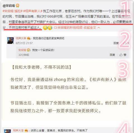This screenshot has height=133, width=134.
Task: Reply to 相声大李's comment from 8月31日
Action: tap(116, 43)
